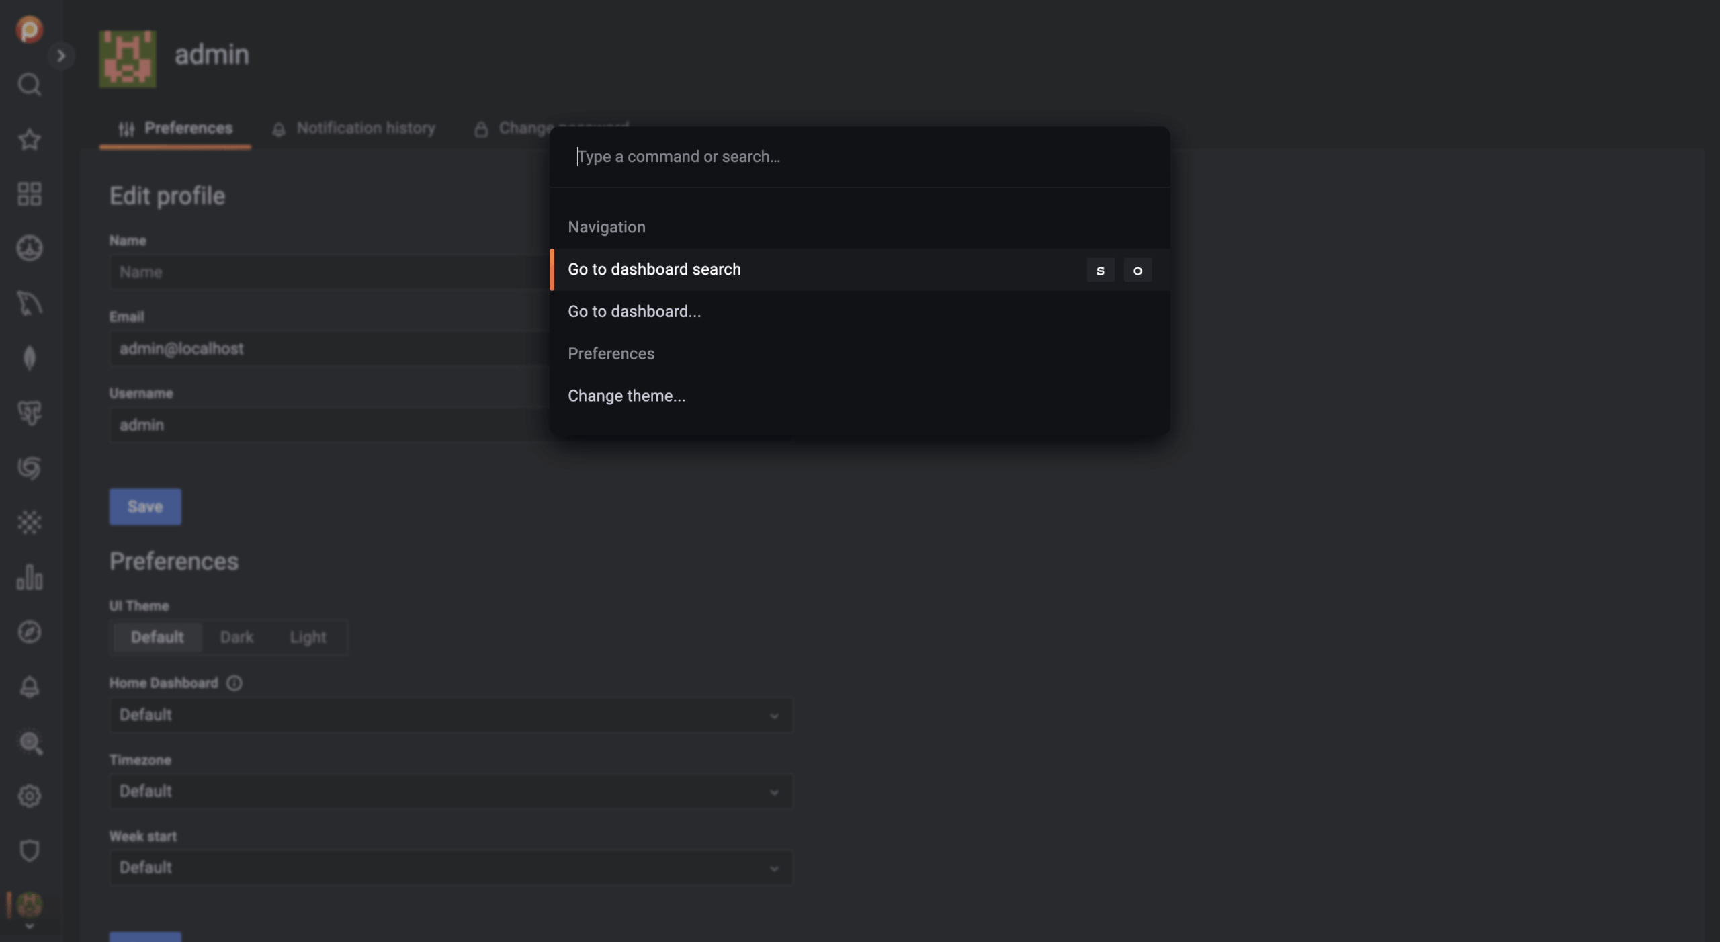Image resolution: width=1720 pixels, height=942 pixels.
Task: Select the Light UI theme option
Action: tap(308, 637)
